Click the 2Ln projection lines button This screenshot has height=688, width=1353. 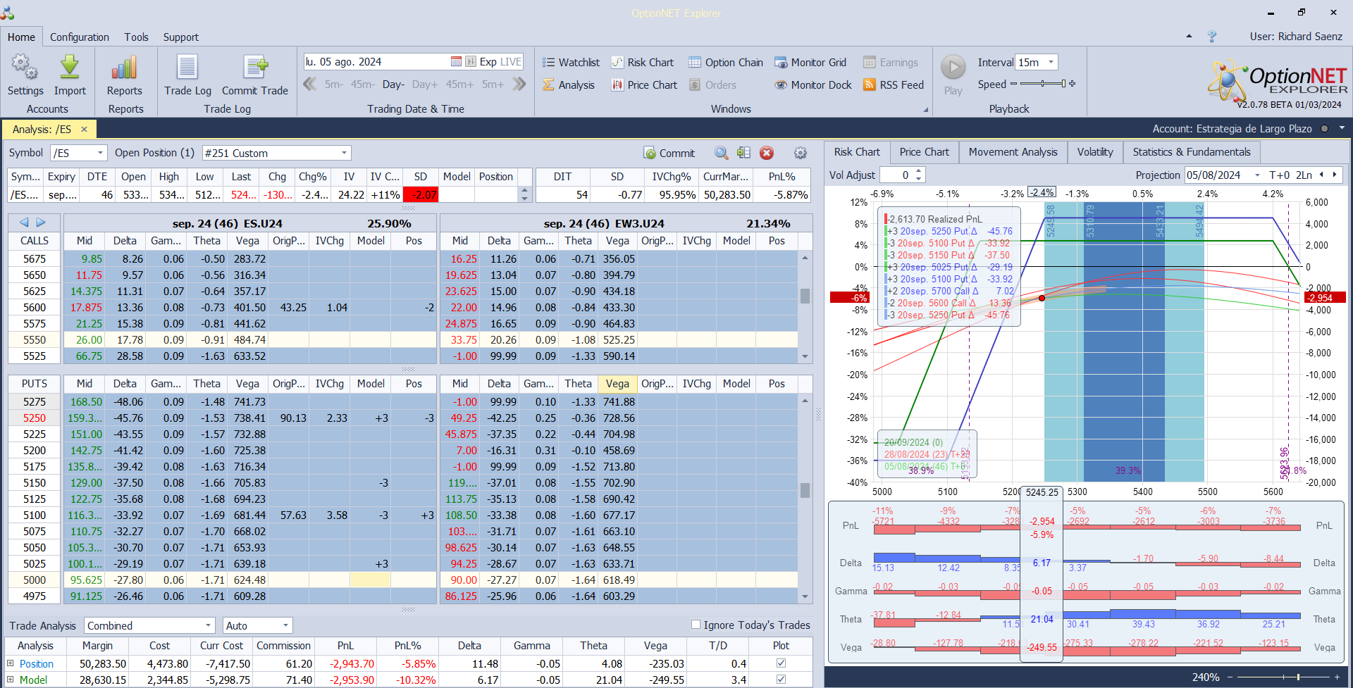click(1304, 175)
